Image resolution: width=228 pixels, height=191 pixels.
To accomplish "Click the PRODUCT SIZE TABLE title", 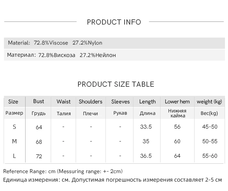I will coord(116,84).
